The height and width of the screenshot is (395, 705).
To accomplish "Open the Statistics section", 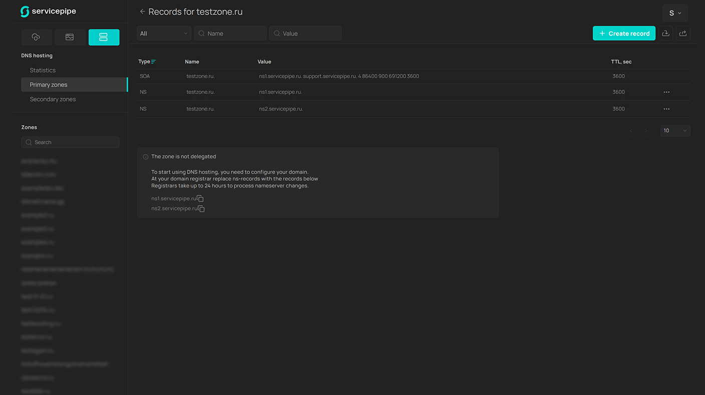I will 43,70.
